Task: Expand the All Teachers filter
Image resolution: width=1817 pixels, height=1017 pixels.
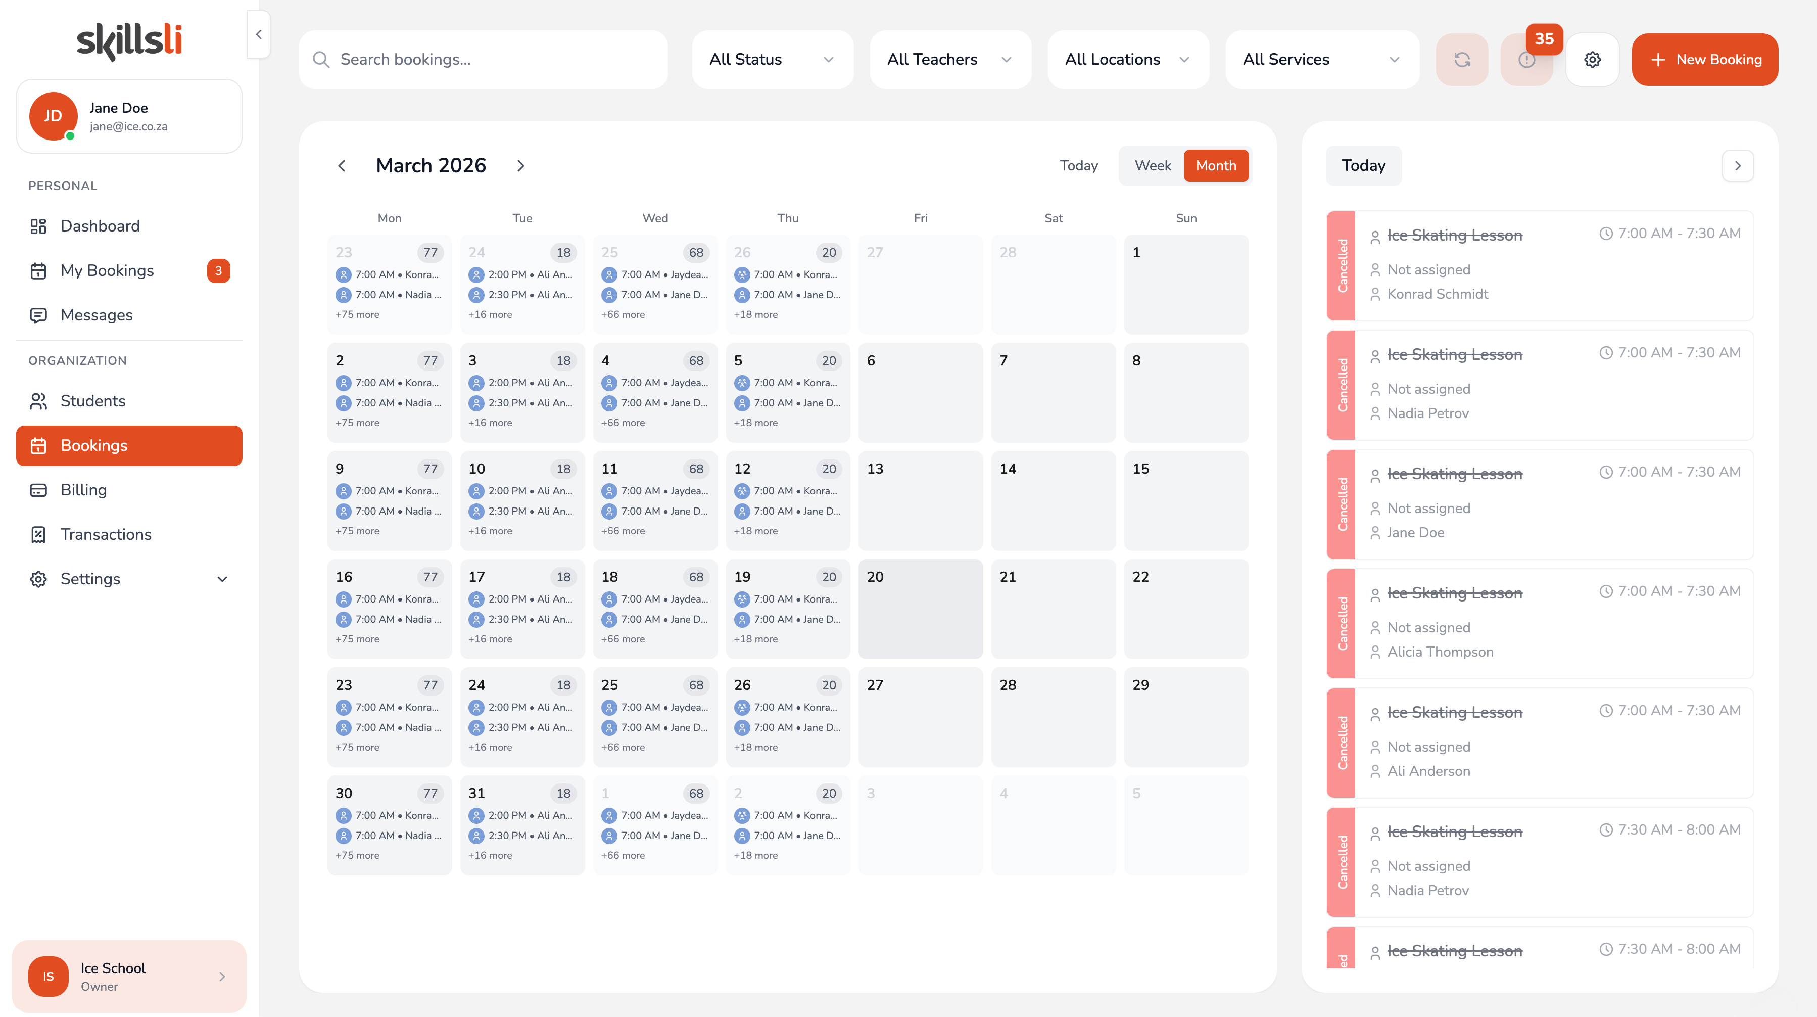Action: (x=949, y=59)
